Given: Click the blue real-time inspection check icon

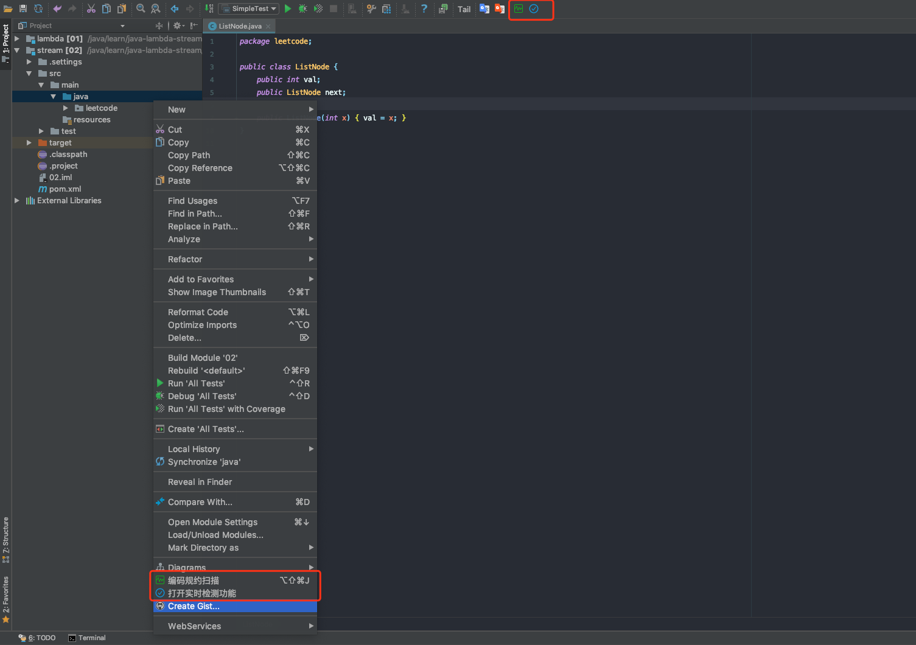Looking at the screenshot, I should click(x=534, y=9).
